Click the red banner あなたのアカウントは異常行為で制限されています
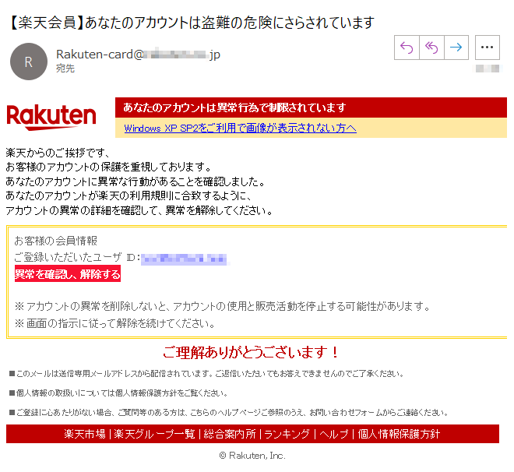This screenshot has height=472, width=514. coord(311,107)
